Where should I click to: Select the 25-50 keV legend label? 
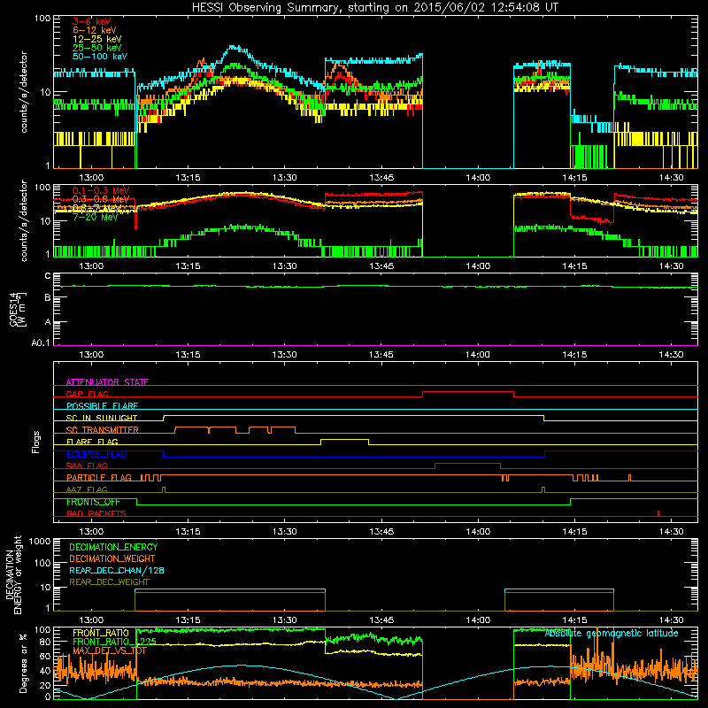tap(96, 48)
